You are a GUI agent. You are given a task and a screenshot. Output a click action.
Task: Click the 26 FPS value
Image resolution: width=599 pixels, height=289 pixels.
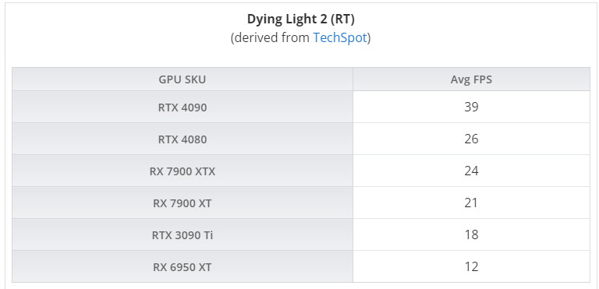[x=471, y=139]
